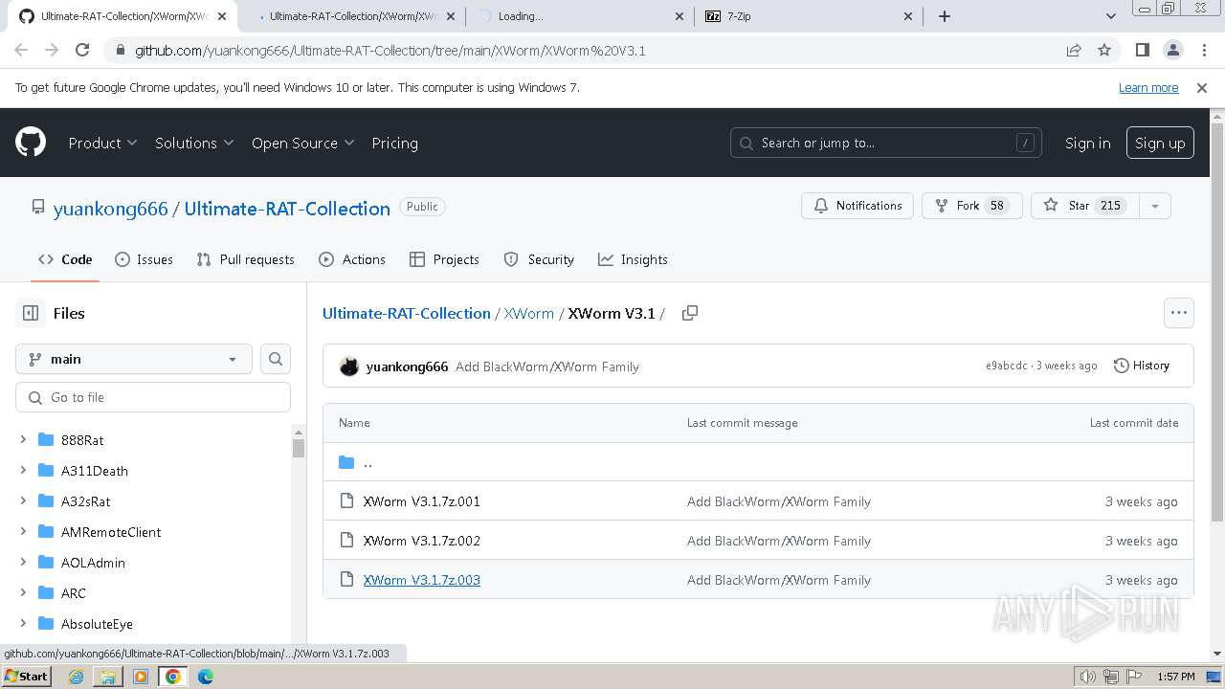Viewport: 1225px width, 689px height.
Task: Star the repository button
Action: (x=1084, y=206)
